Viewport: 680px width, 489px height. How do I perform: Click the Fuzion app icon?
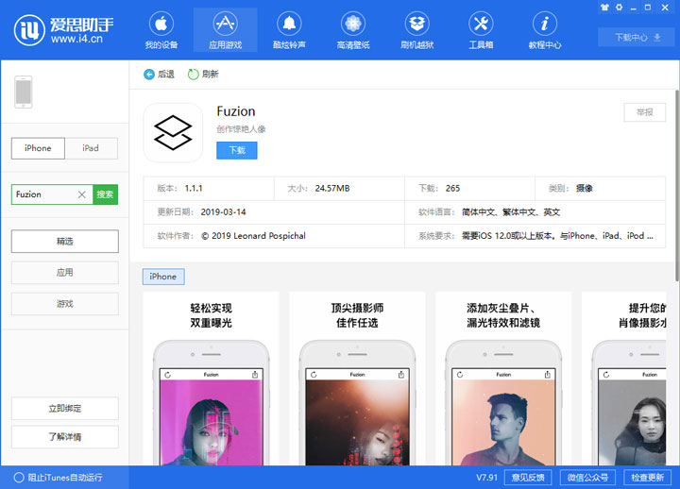[173, 133]
